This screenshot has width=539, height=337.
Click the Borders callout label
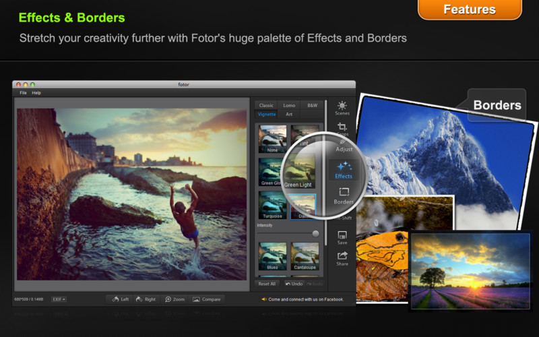tap(497, 105)
